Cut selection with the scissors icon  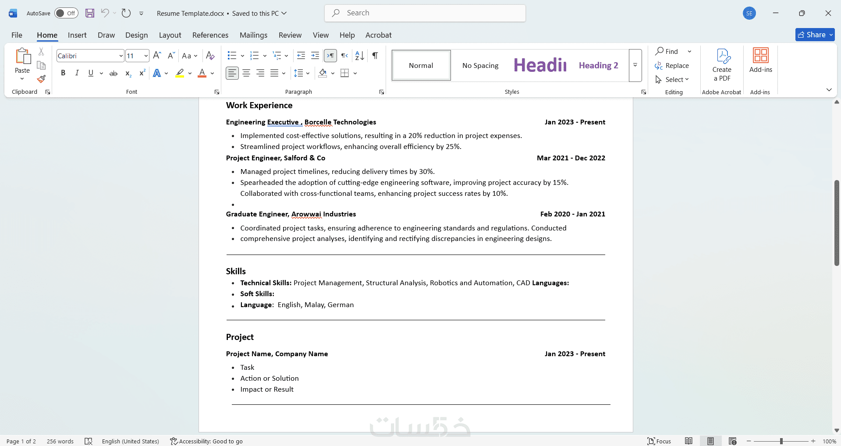(41, 52)
